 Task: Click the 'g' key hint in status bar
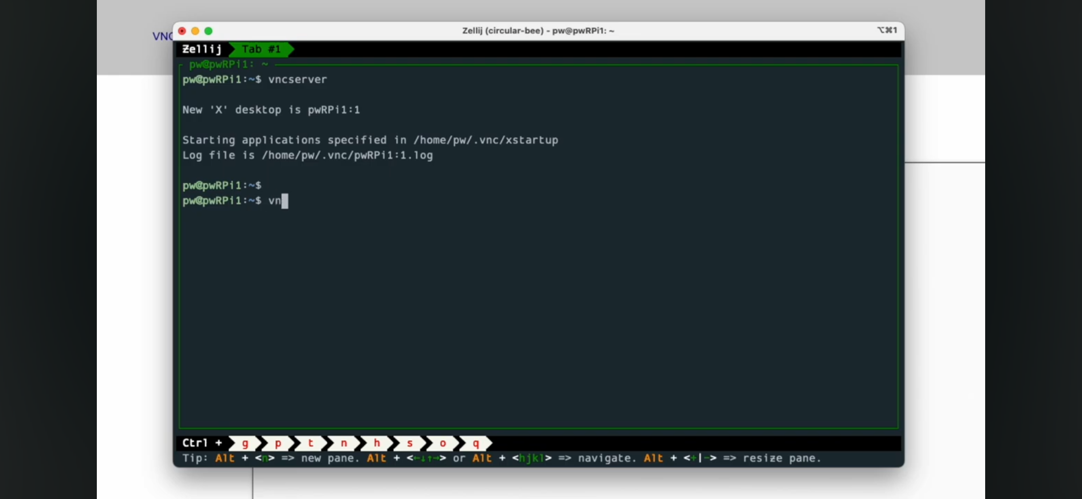tap(245, 443)
